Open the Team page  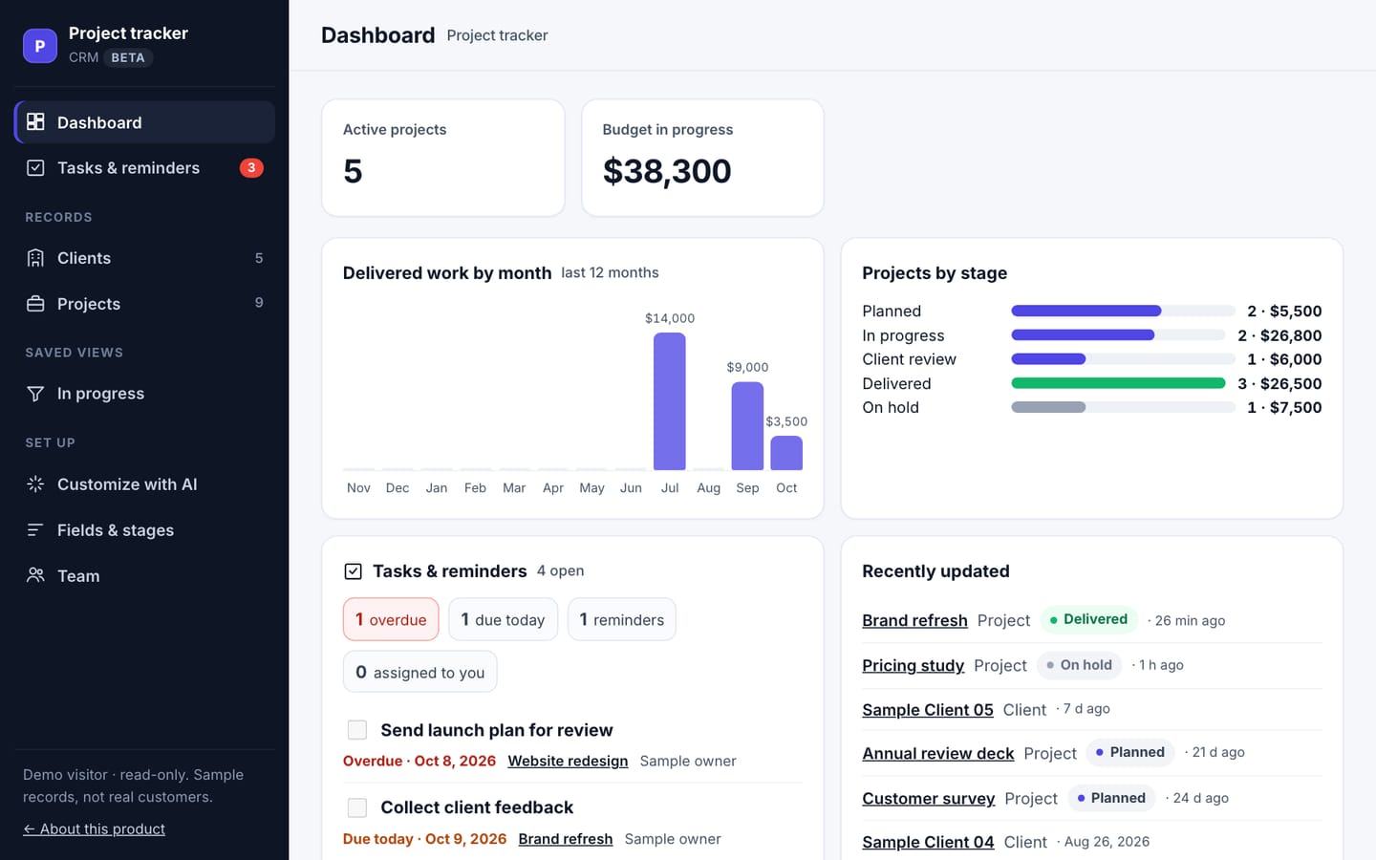pyautogui.click(x=144, y=576)
